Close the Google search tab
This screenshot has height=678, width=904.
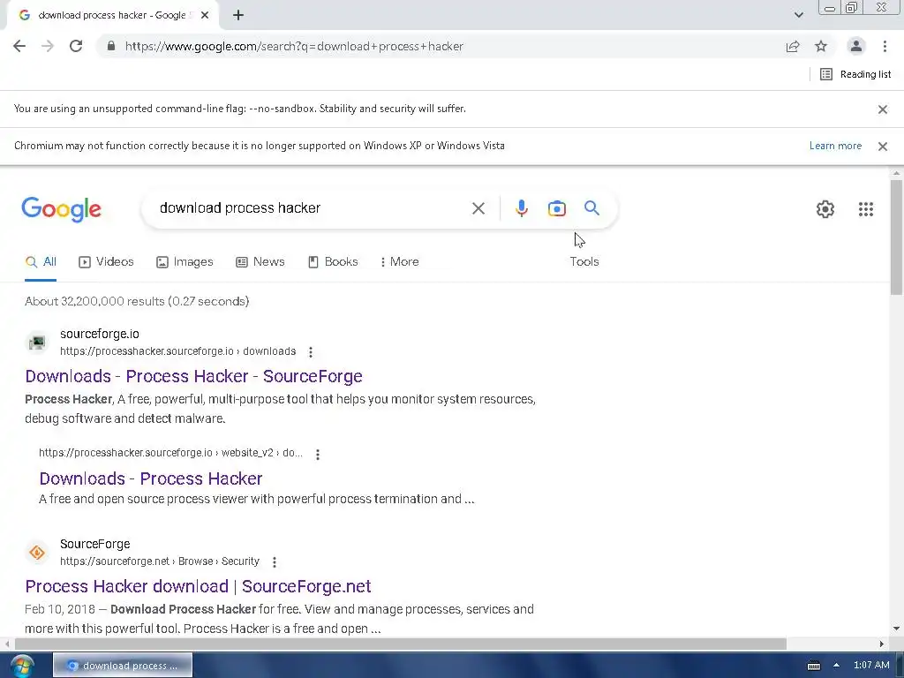point(205,15)
